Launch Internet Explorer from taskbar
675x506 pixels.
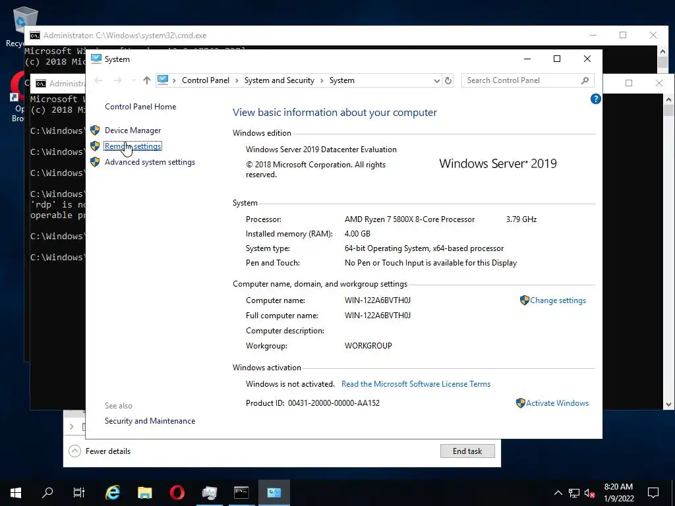click(x=113, y=493)
